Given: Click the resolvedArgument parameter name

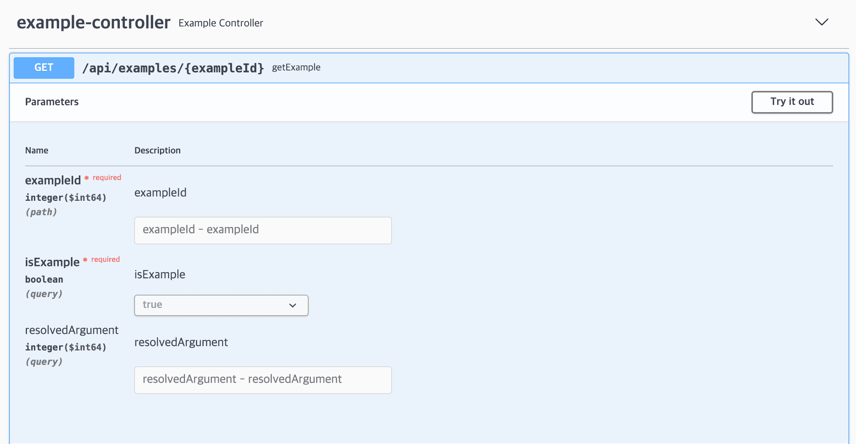Looking at the screenshot, I should click(72, 330).
